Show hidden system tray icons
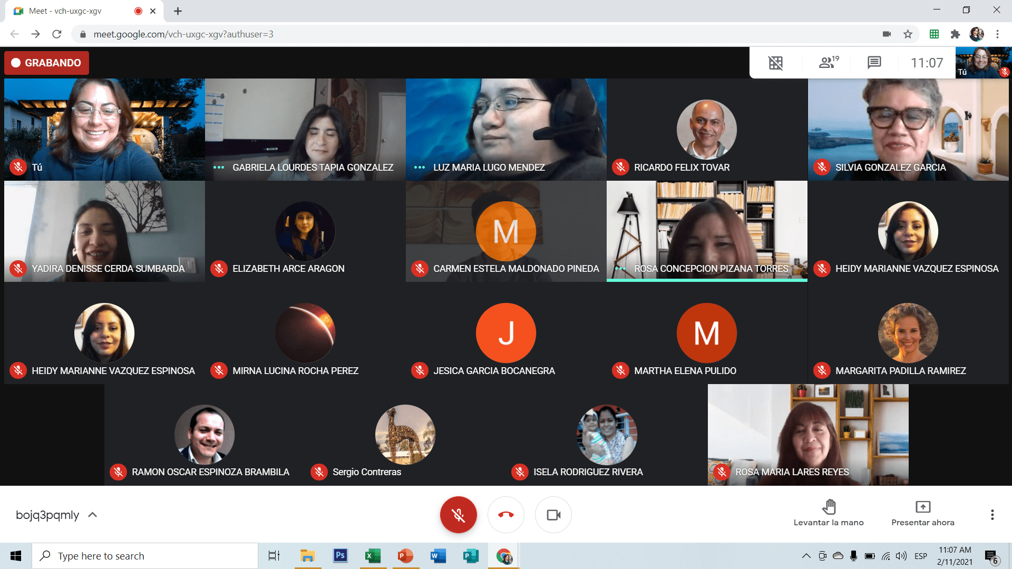Image resolution: width=1012 pixels, height=569 pixels. click(x=806, y=556)
